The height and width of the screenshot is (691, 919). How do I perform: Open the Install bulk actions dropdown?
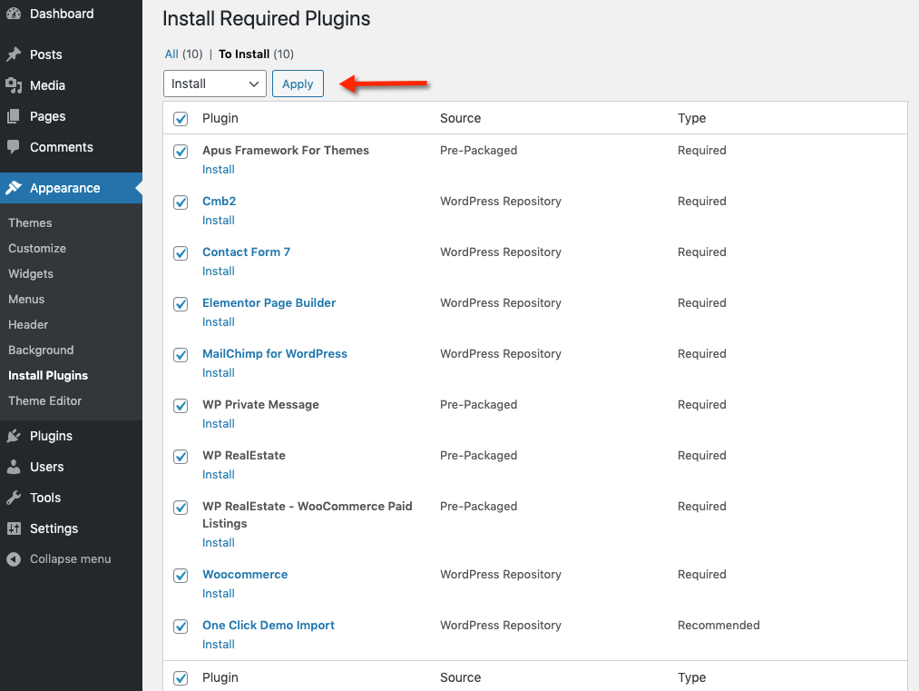click(x=215, y=84)
